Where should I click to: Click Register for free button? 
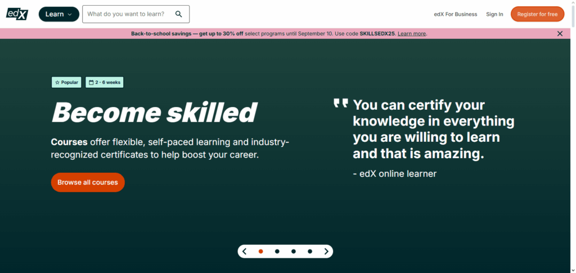coord(537,14)
